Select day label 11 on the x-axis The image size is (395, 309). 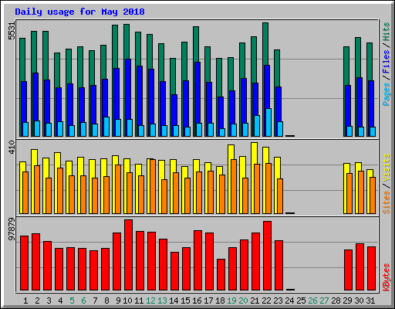coord(139,301)
